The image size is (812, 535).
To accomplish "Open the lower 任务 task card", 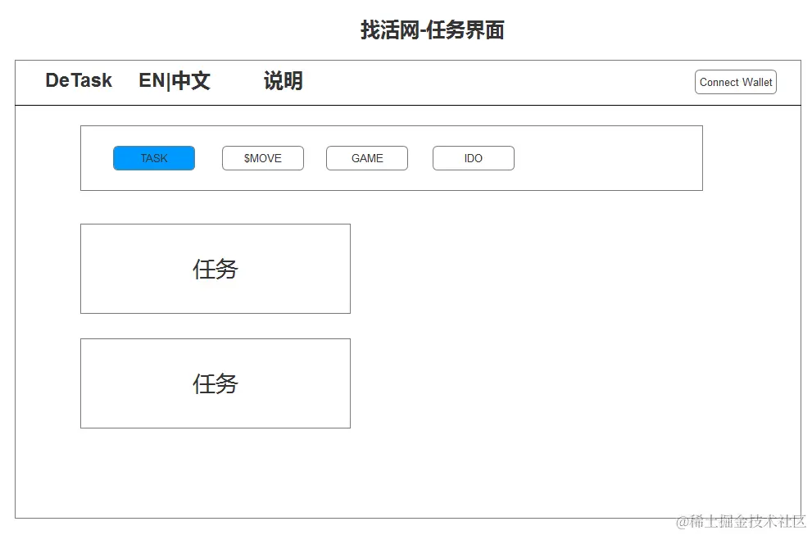I will pyautogui.click(x=215, y=383).
